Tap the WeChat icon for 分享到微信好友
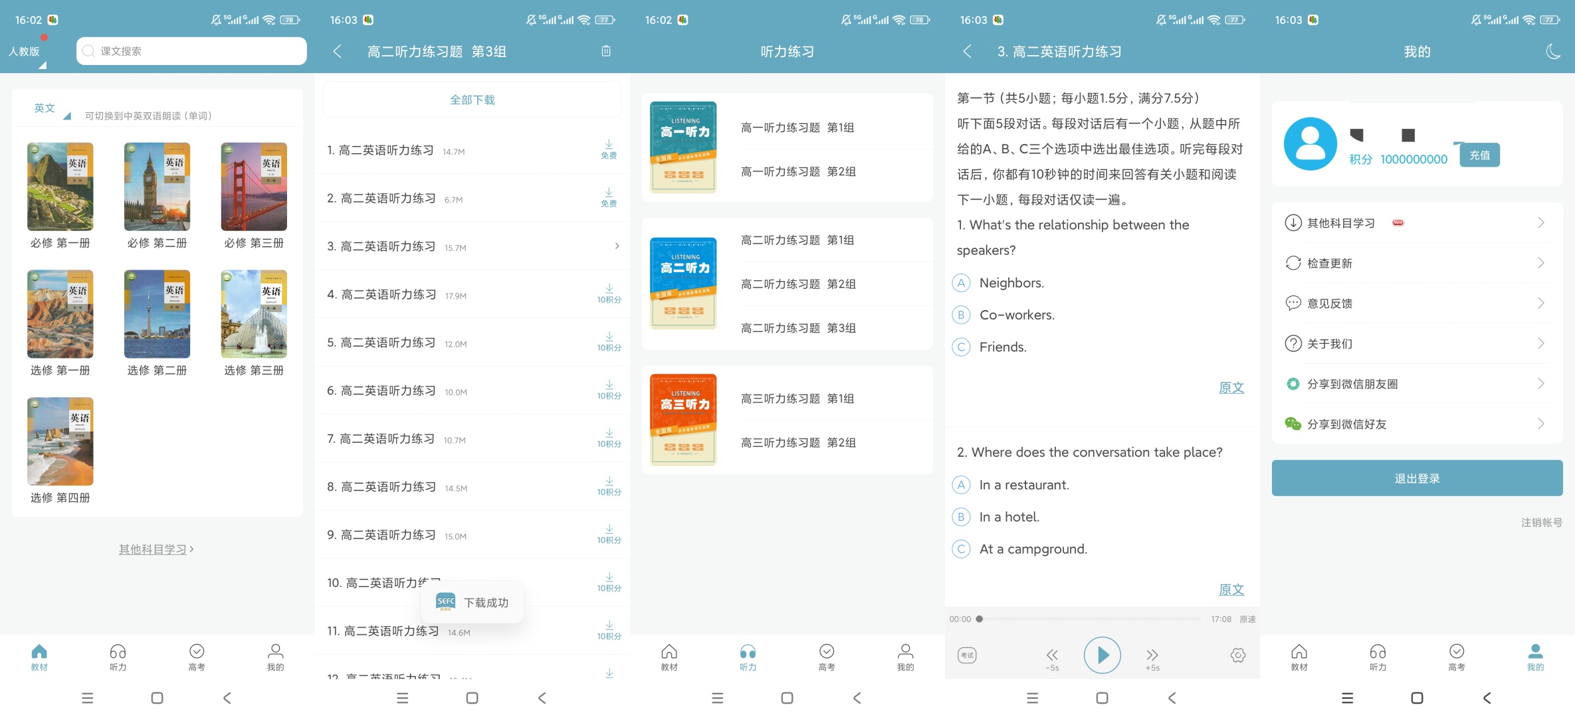This screenshot has height=717, width=1575. pos(1293,424)
